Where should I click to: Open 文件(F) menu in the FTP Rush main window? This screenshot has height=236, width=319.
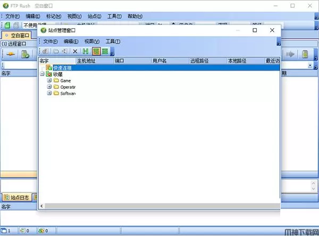(x=12, y=16)
